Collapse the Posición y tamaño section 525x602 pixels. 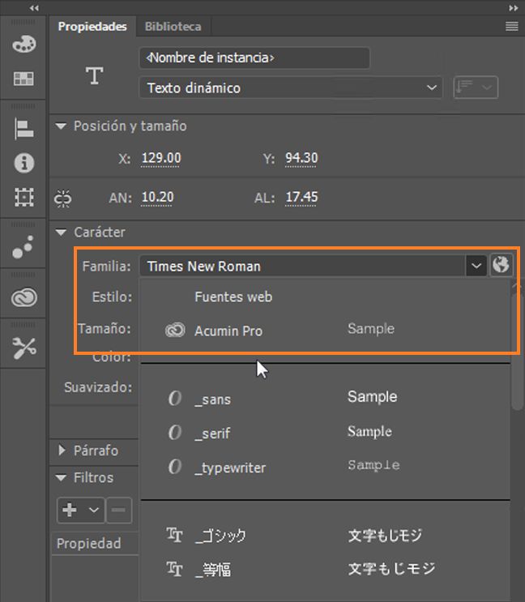point(61,126)
